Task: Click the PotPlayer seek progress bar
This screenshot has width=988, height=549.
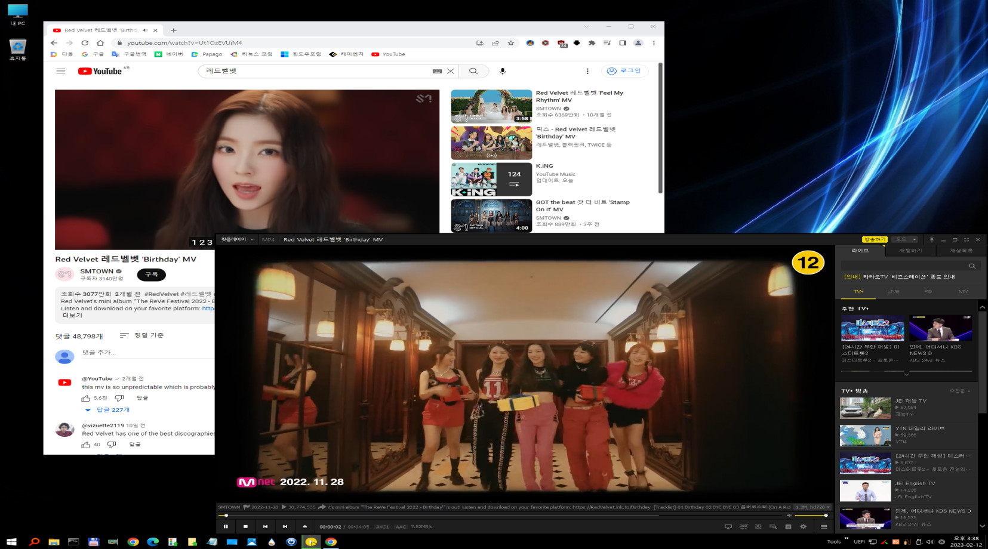Action: click(x=501, y=515)
